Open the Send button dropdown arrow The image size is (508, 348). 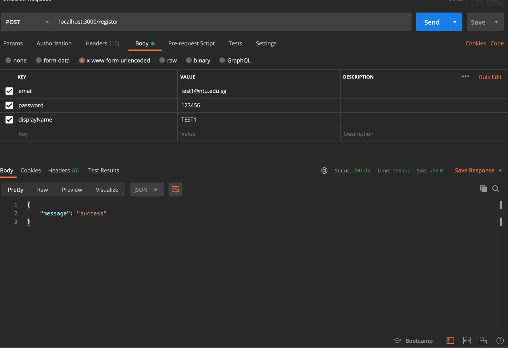pyautogui.click(x=455, y=22)
